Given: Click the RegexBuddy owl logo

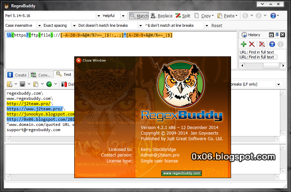Looking at the screenshot, I should [x=181, y=85].
